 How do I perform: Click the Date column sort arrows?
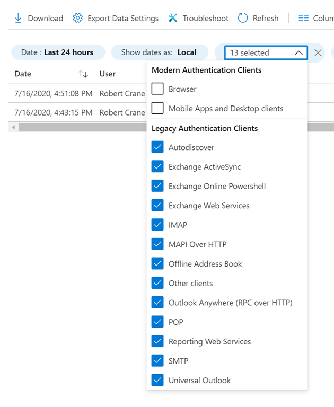click(x=83, y=74)
